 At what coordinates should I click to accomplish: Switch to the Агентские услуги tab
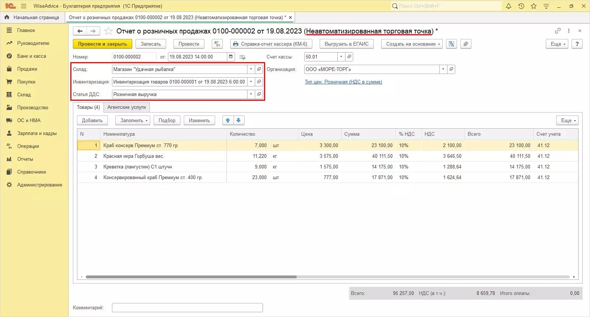tap(126, 107)
